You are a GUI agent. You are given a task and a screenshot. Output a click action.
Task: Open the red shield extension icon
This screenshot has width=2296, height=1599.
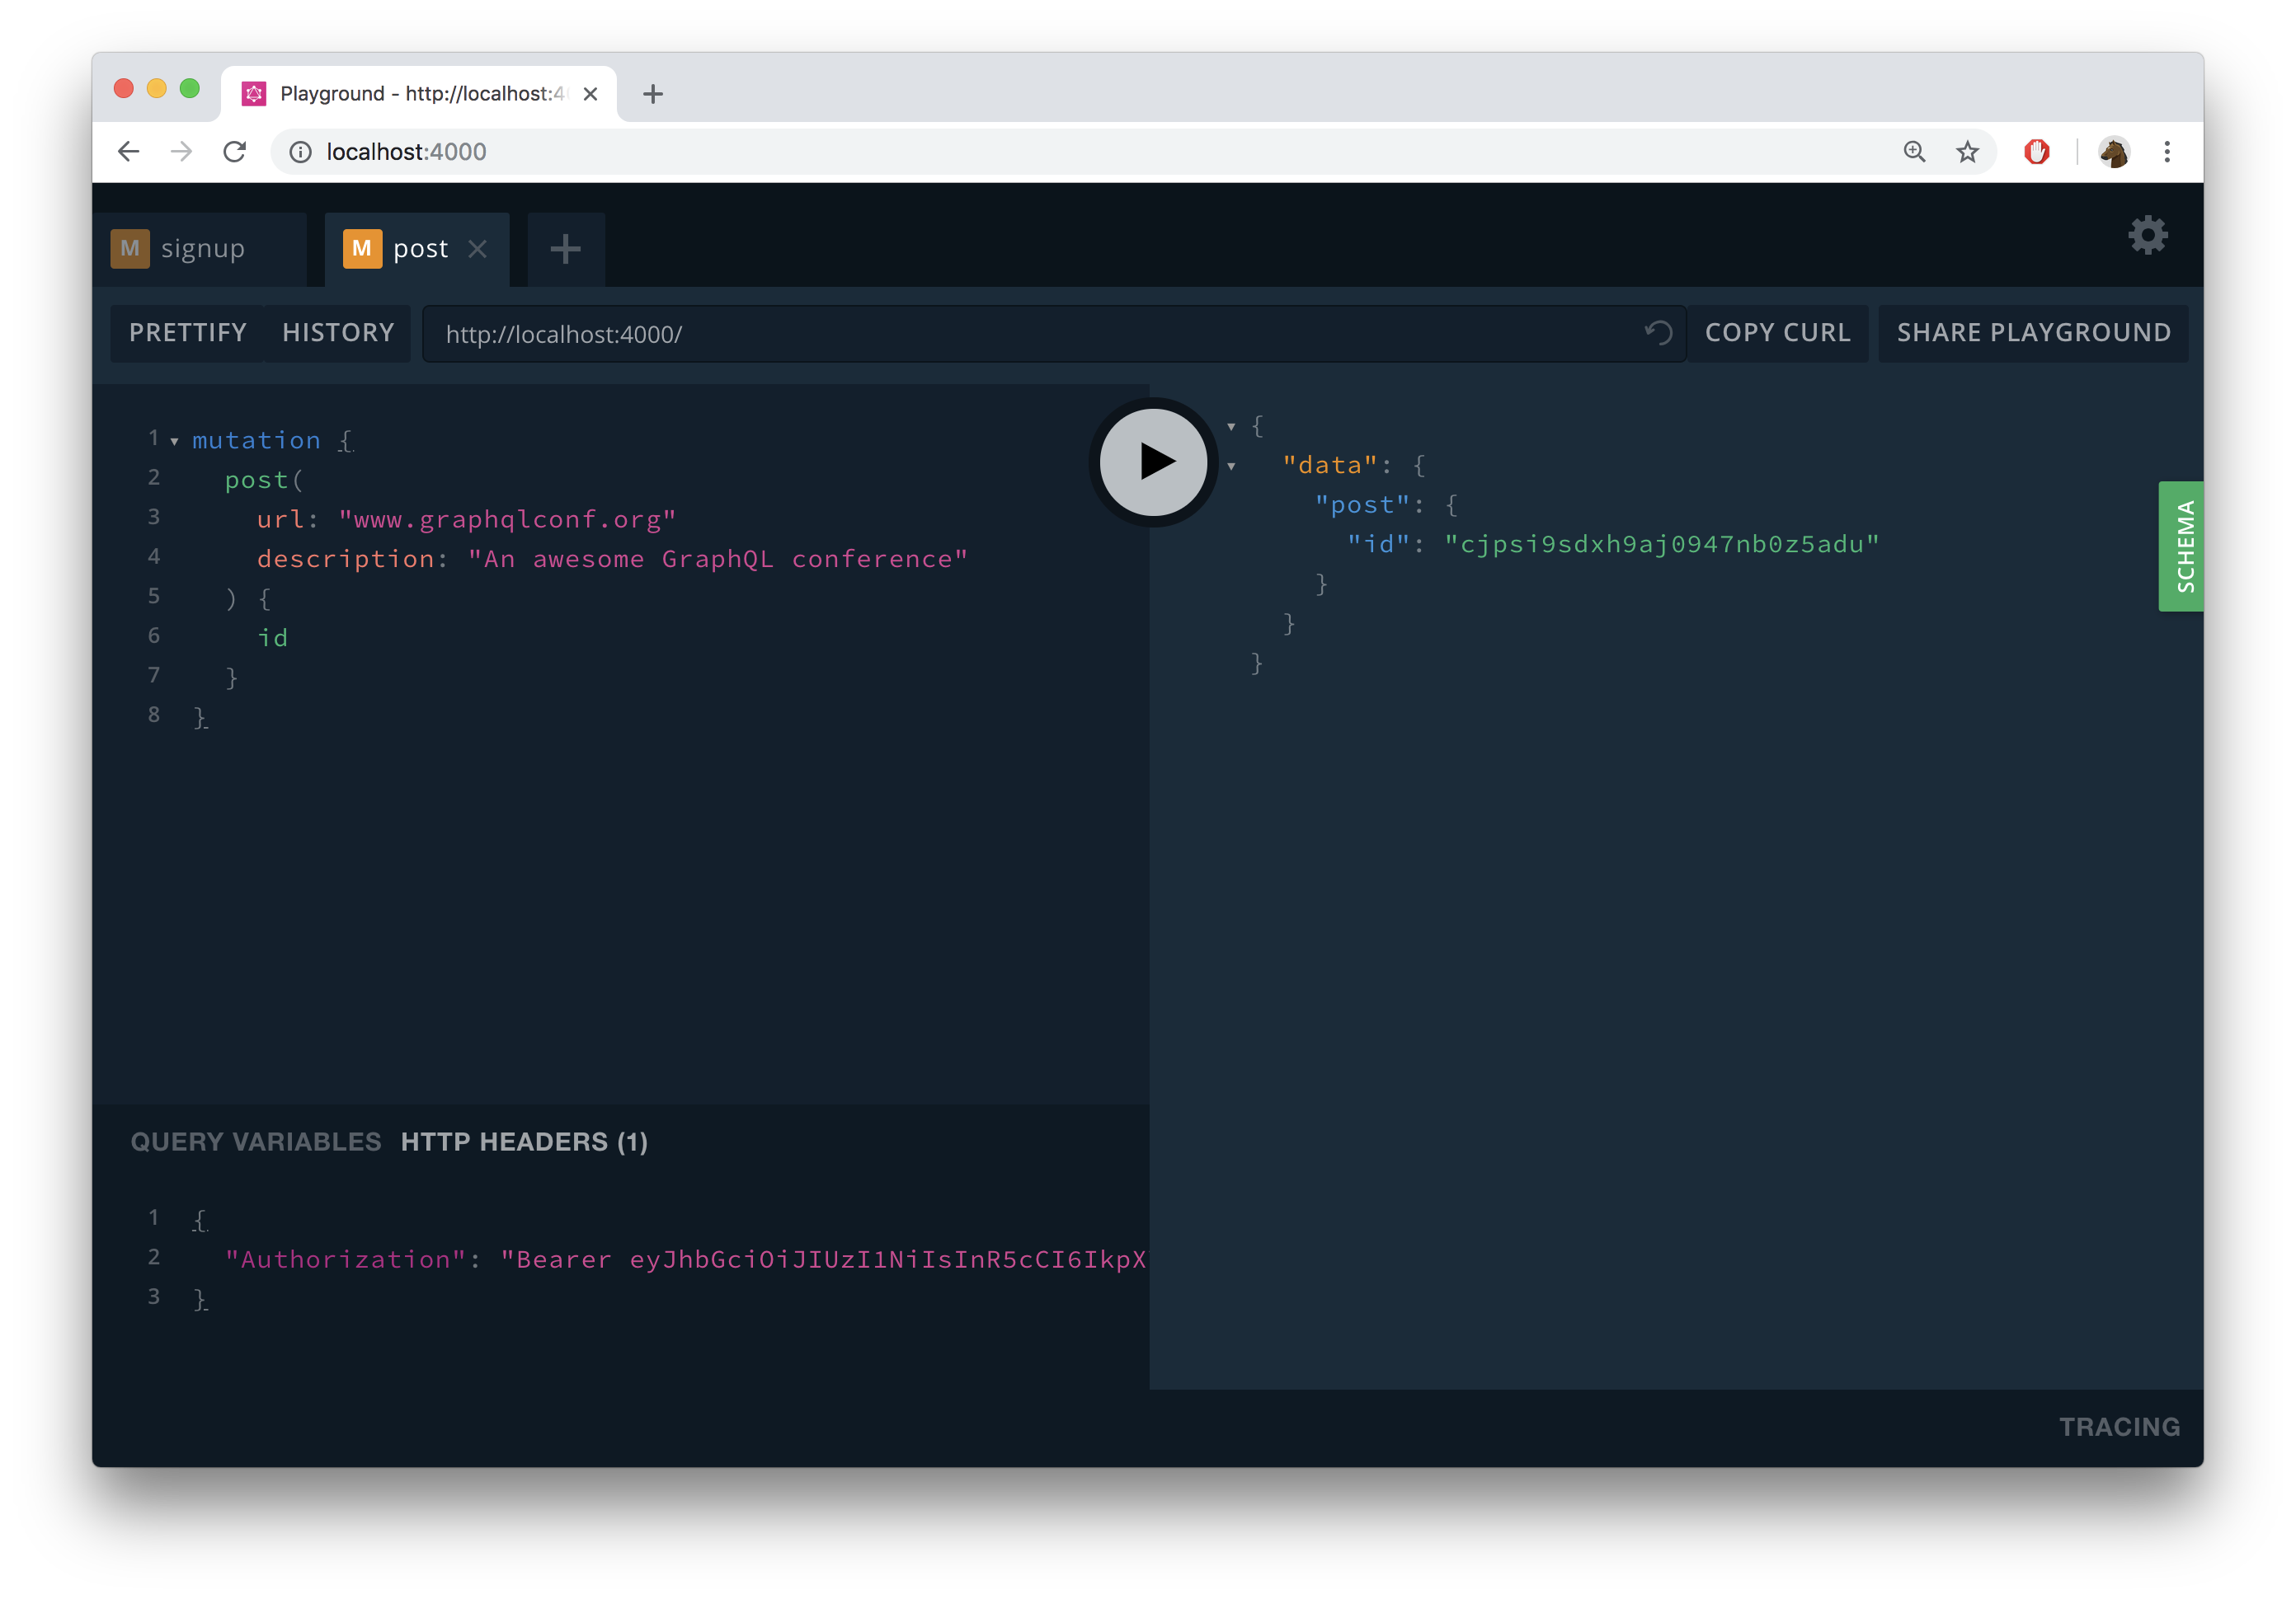pos(2036,152)
